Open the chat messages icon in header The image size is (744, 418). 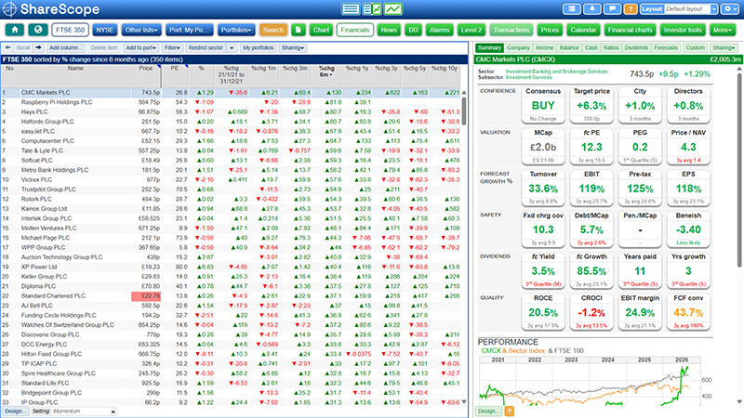612,9
